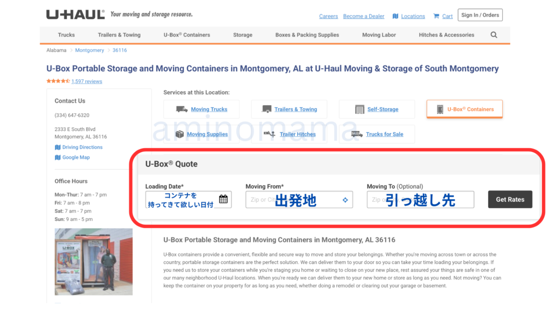This screenshot has width=550, height=309.
Task: Click the Office Hours heading
Action: [x=71, y=181]
